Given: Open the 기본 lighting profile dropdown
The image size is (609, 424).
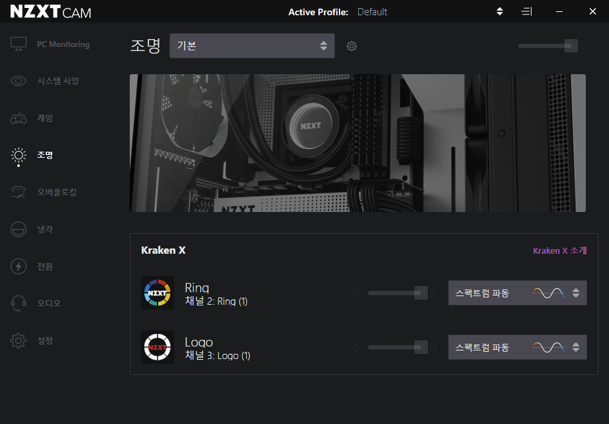Looking at the screenshot, I should pyautogui.click(x=252, y=46).
